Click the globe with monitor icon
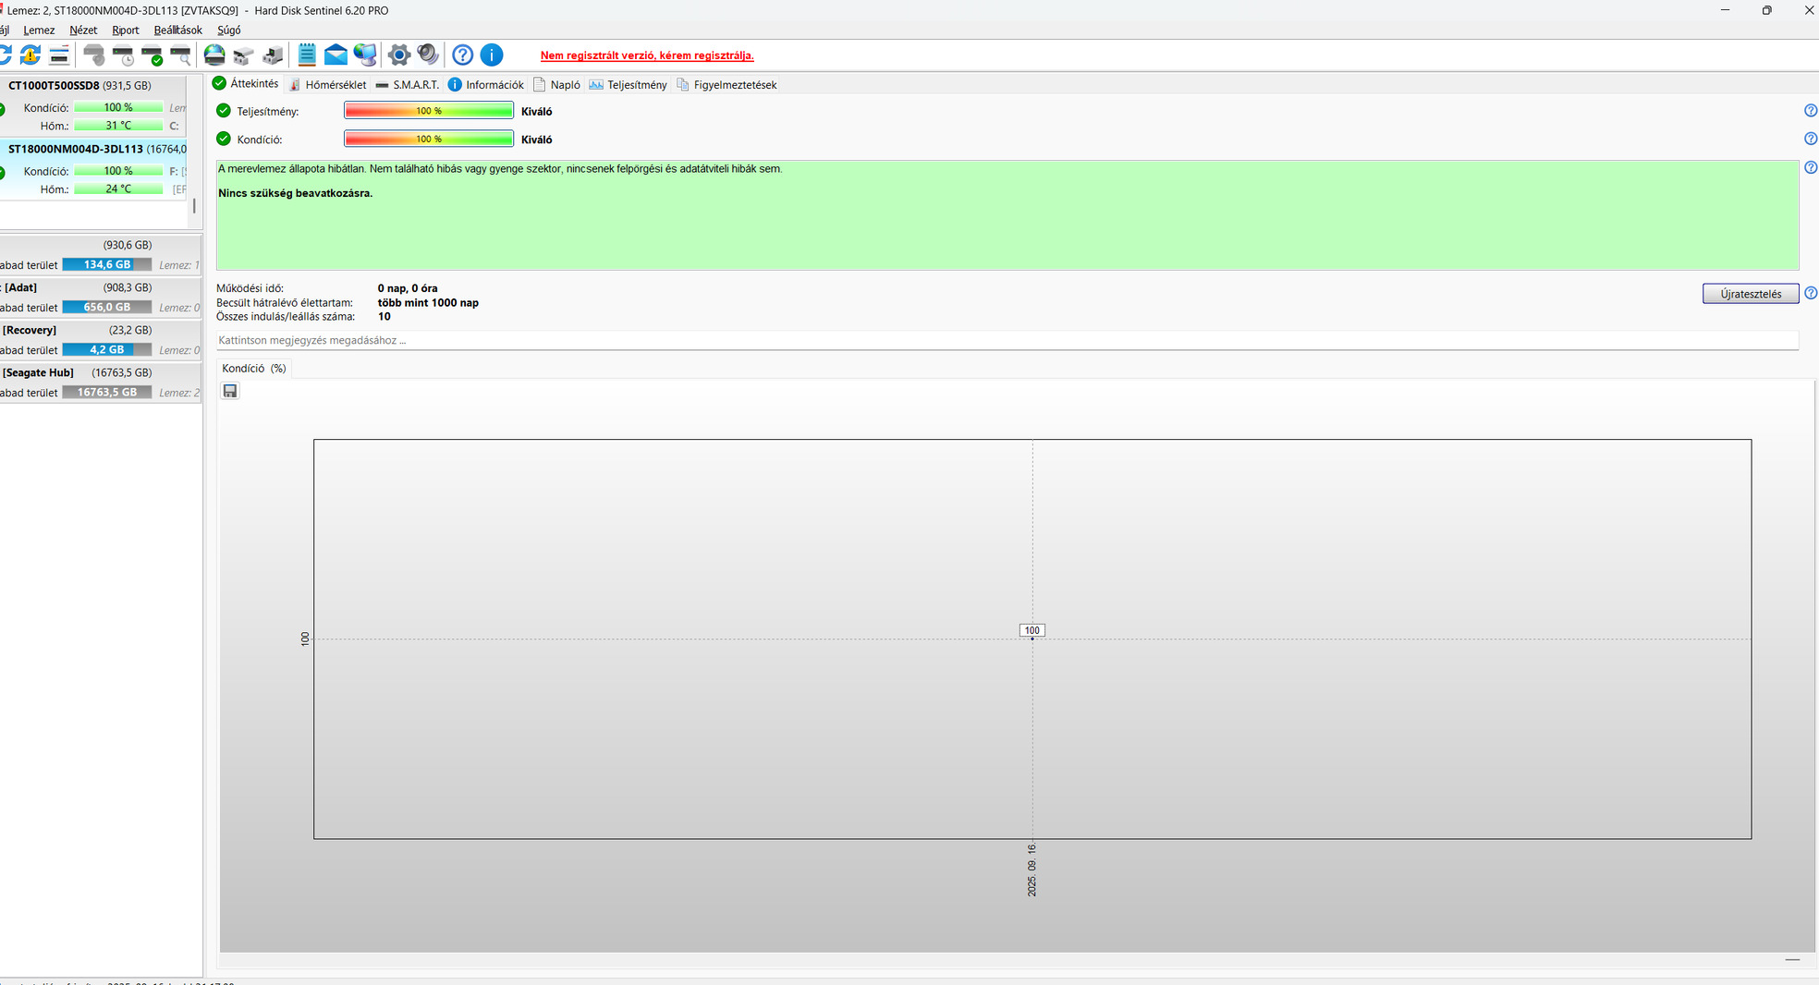 (x=365, y=55)
